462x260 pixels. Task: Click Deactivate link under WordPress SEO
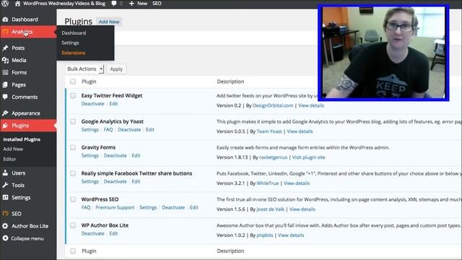point(173,207)
